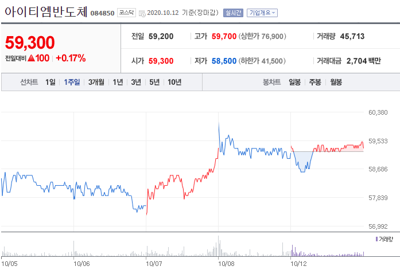Select the 1주일 line chart tab

point(72,82)
